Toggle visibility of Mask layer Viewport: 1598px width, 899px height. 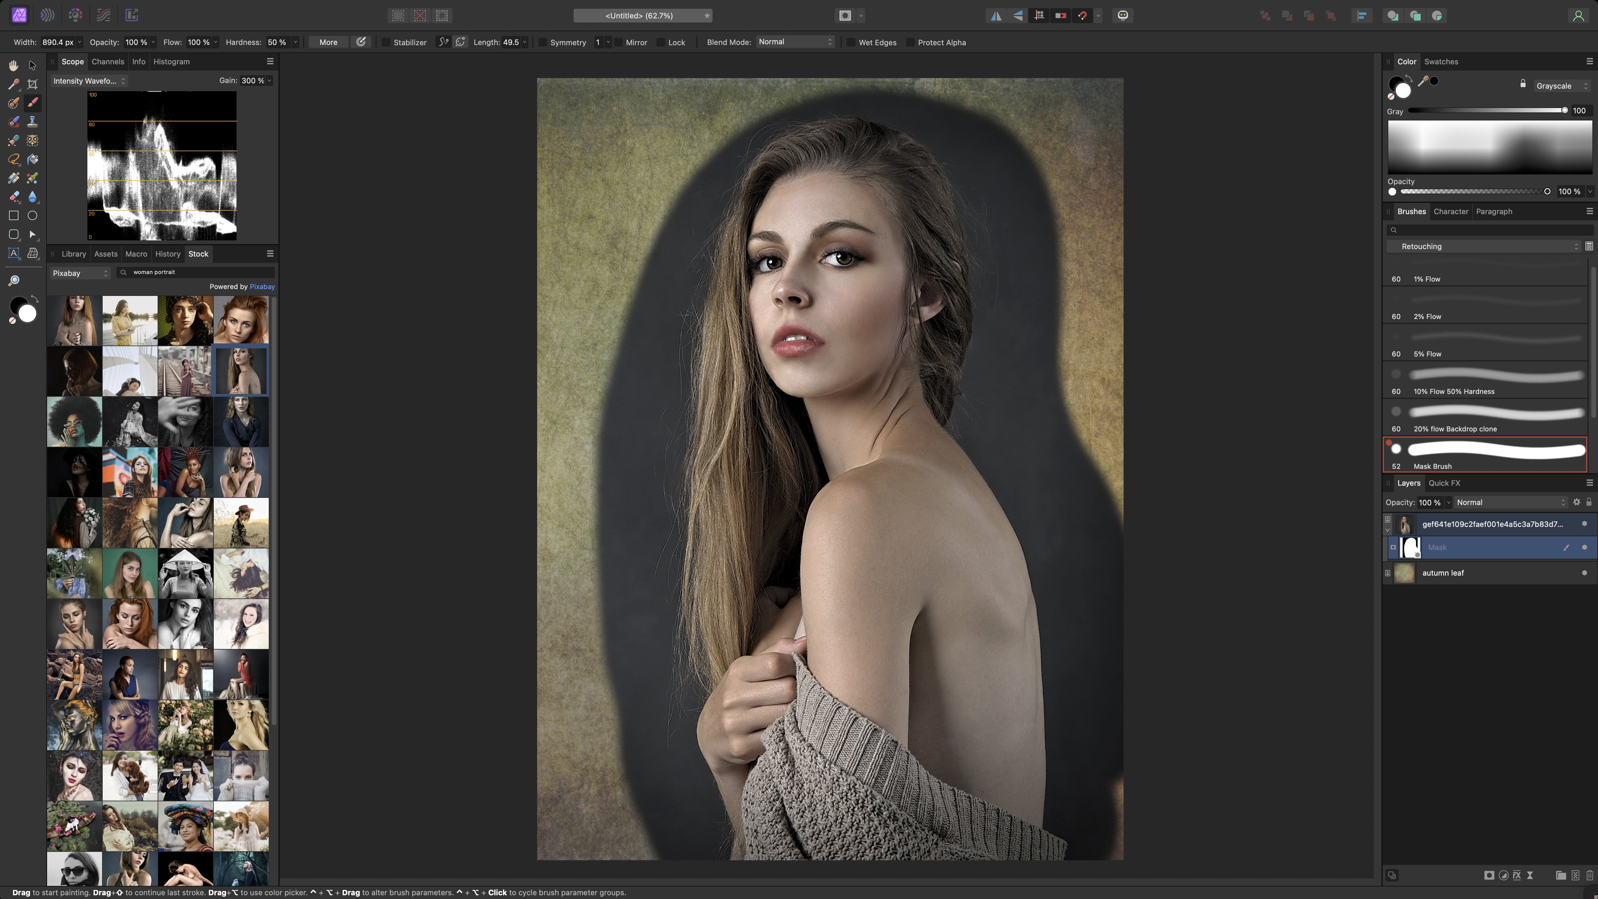coord(1584,547)
